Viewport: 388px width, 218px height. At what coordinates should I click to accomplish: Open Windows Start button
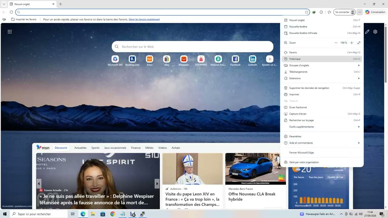point(5,214)
